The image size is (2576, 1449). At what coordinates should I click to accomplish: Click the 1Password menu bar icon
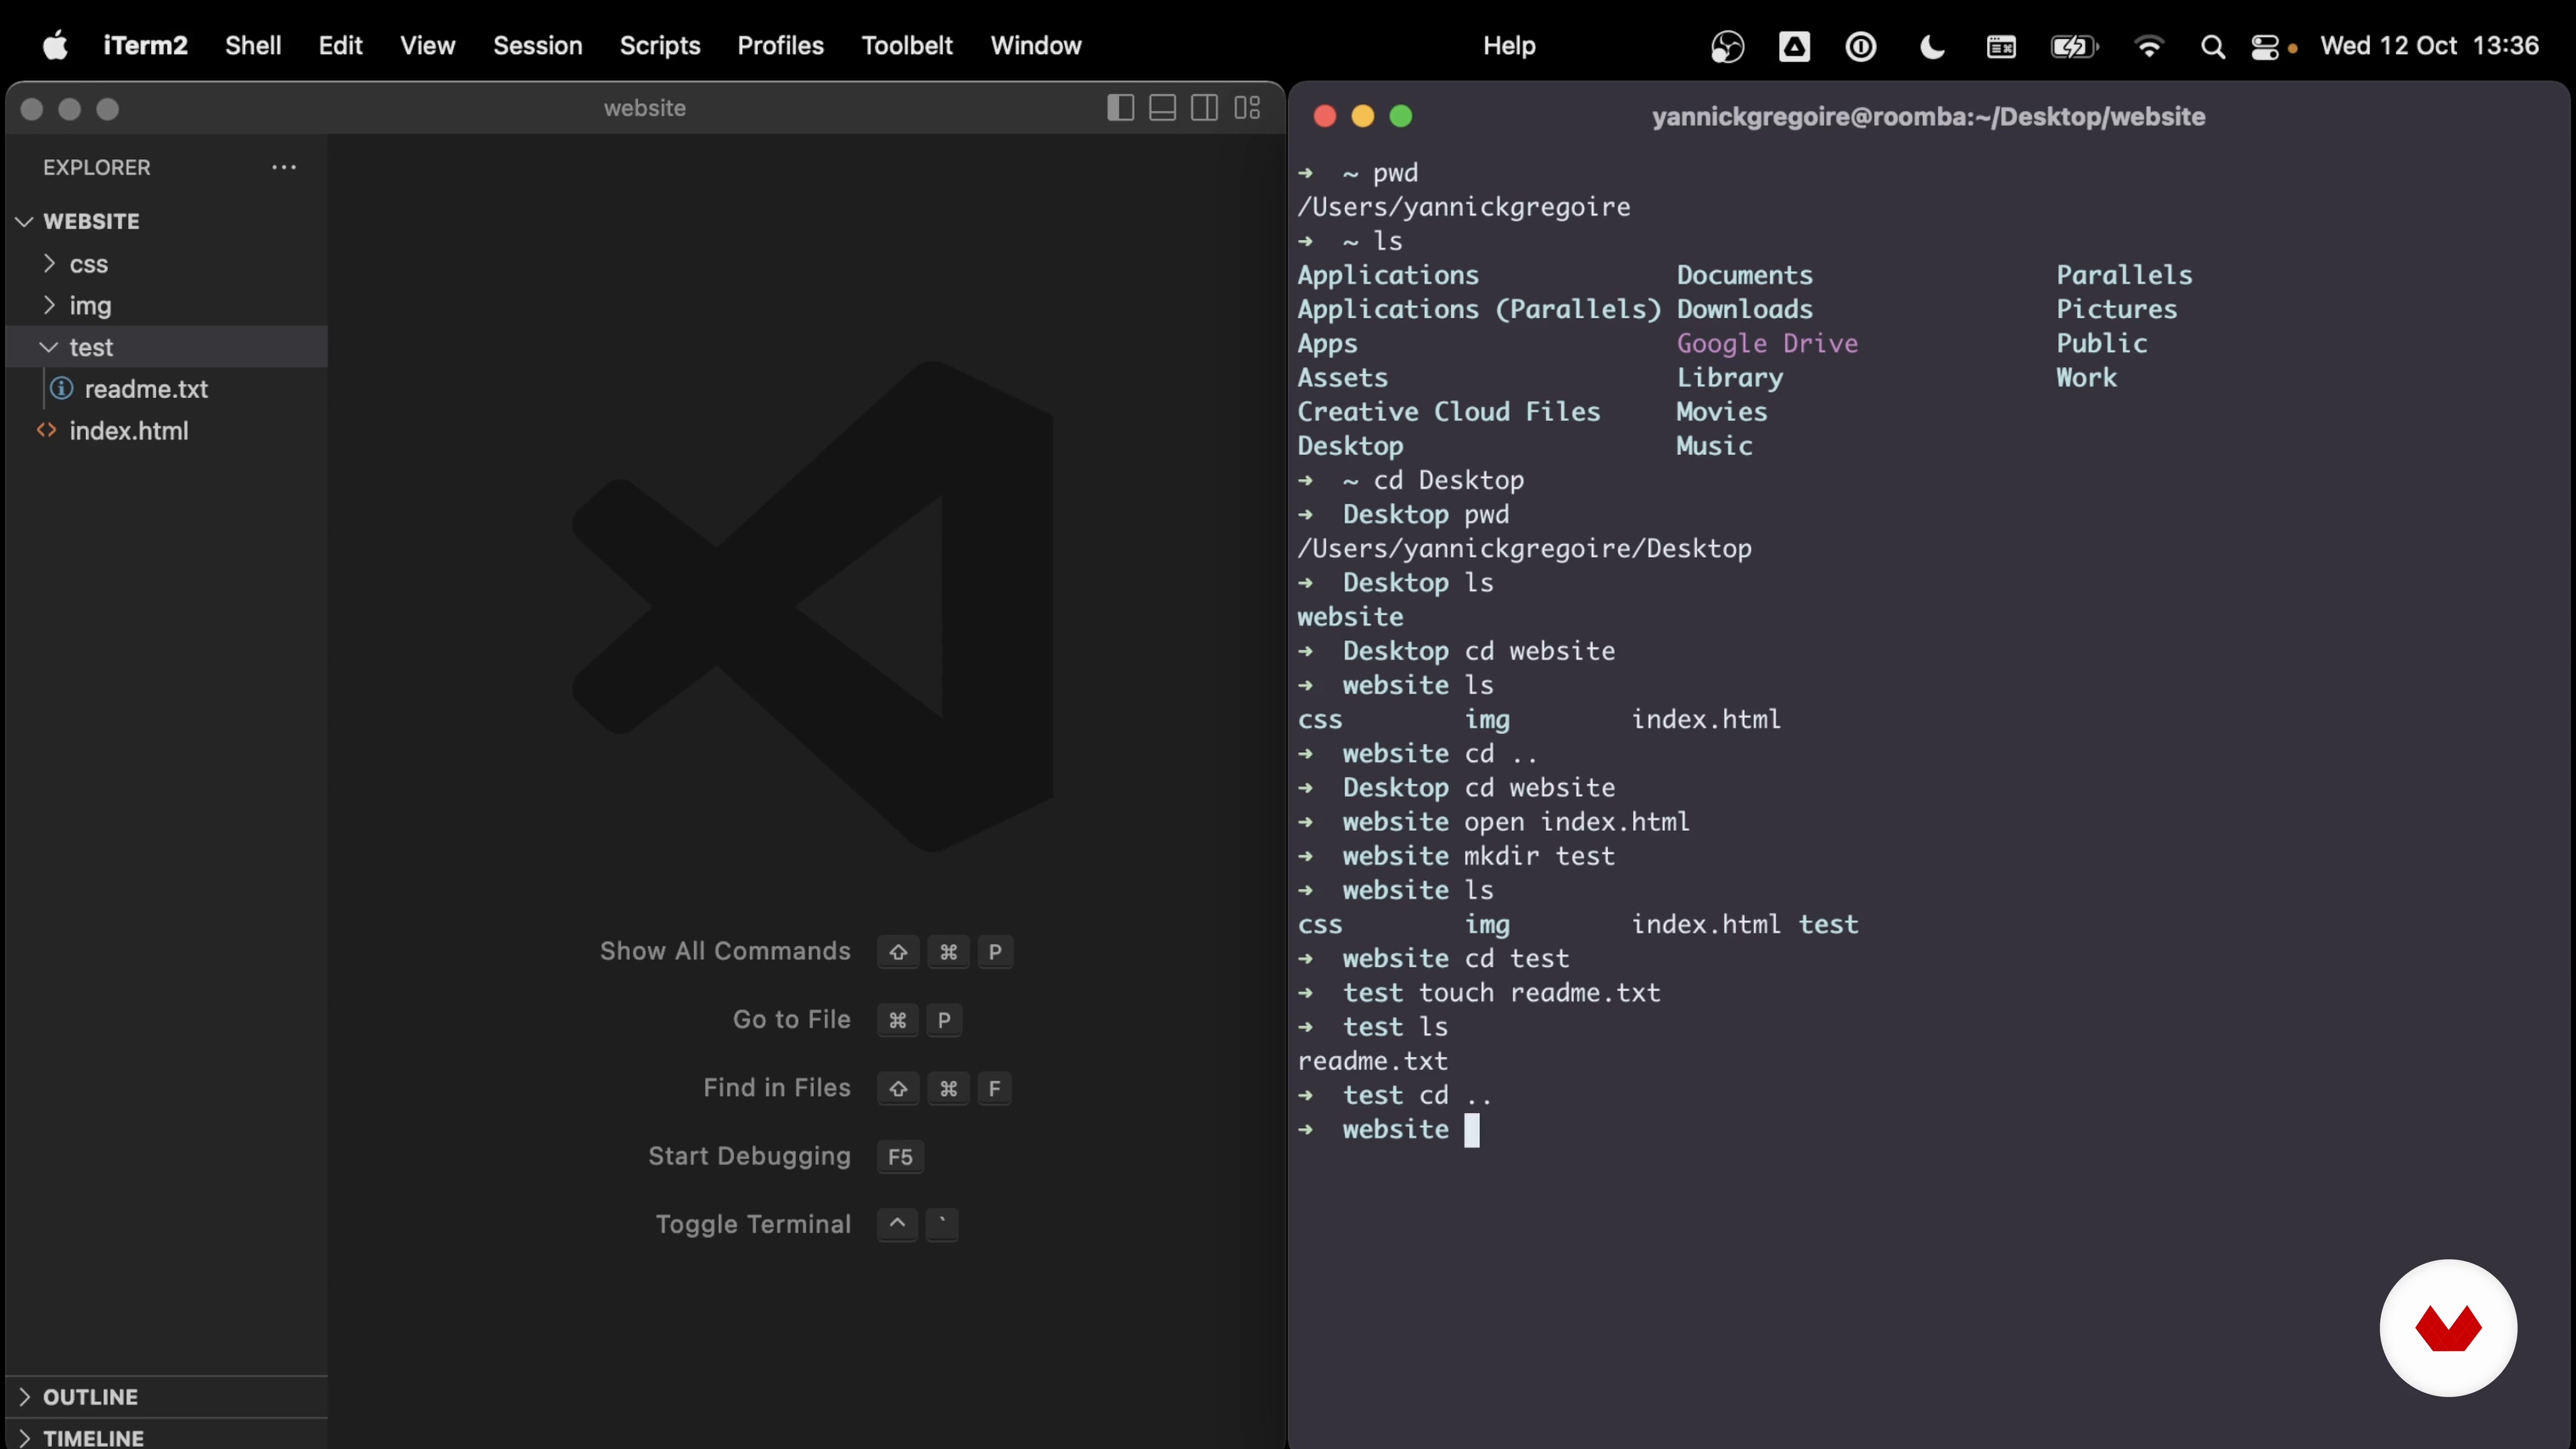pyautogui.click(x=1861, y=47)
